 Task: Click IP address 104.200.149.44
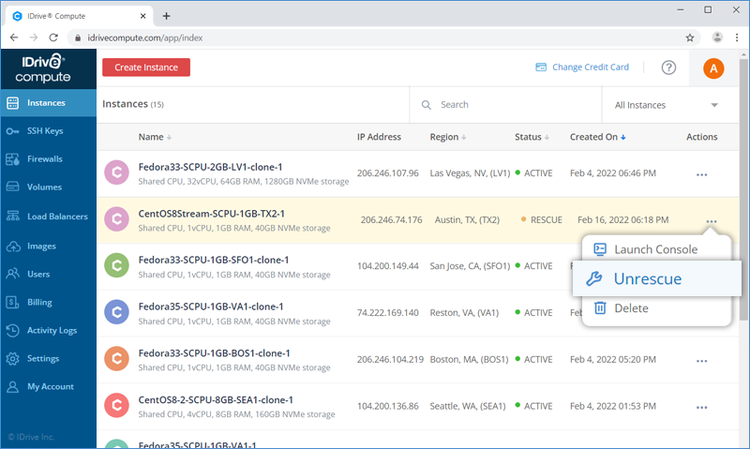coord(388,266)
